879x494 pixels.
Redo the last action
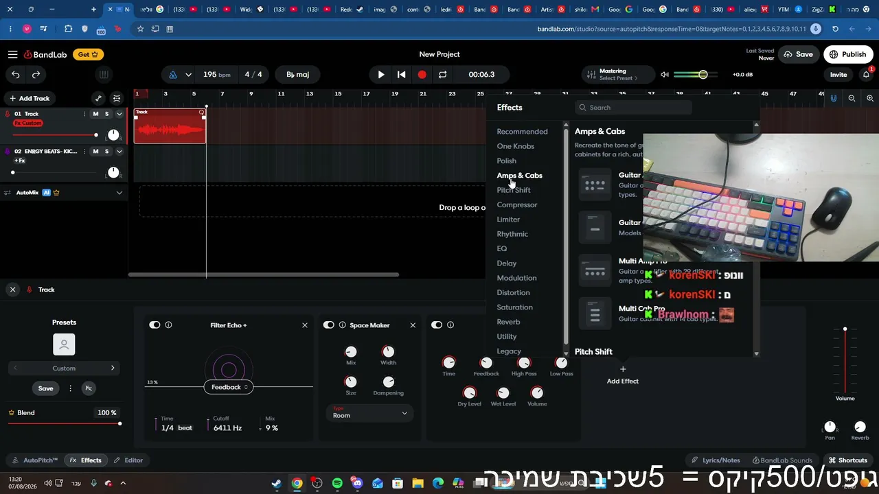36,75
